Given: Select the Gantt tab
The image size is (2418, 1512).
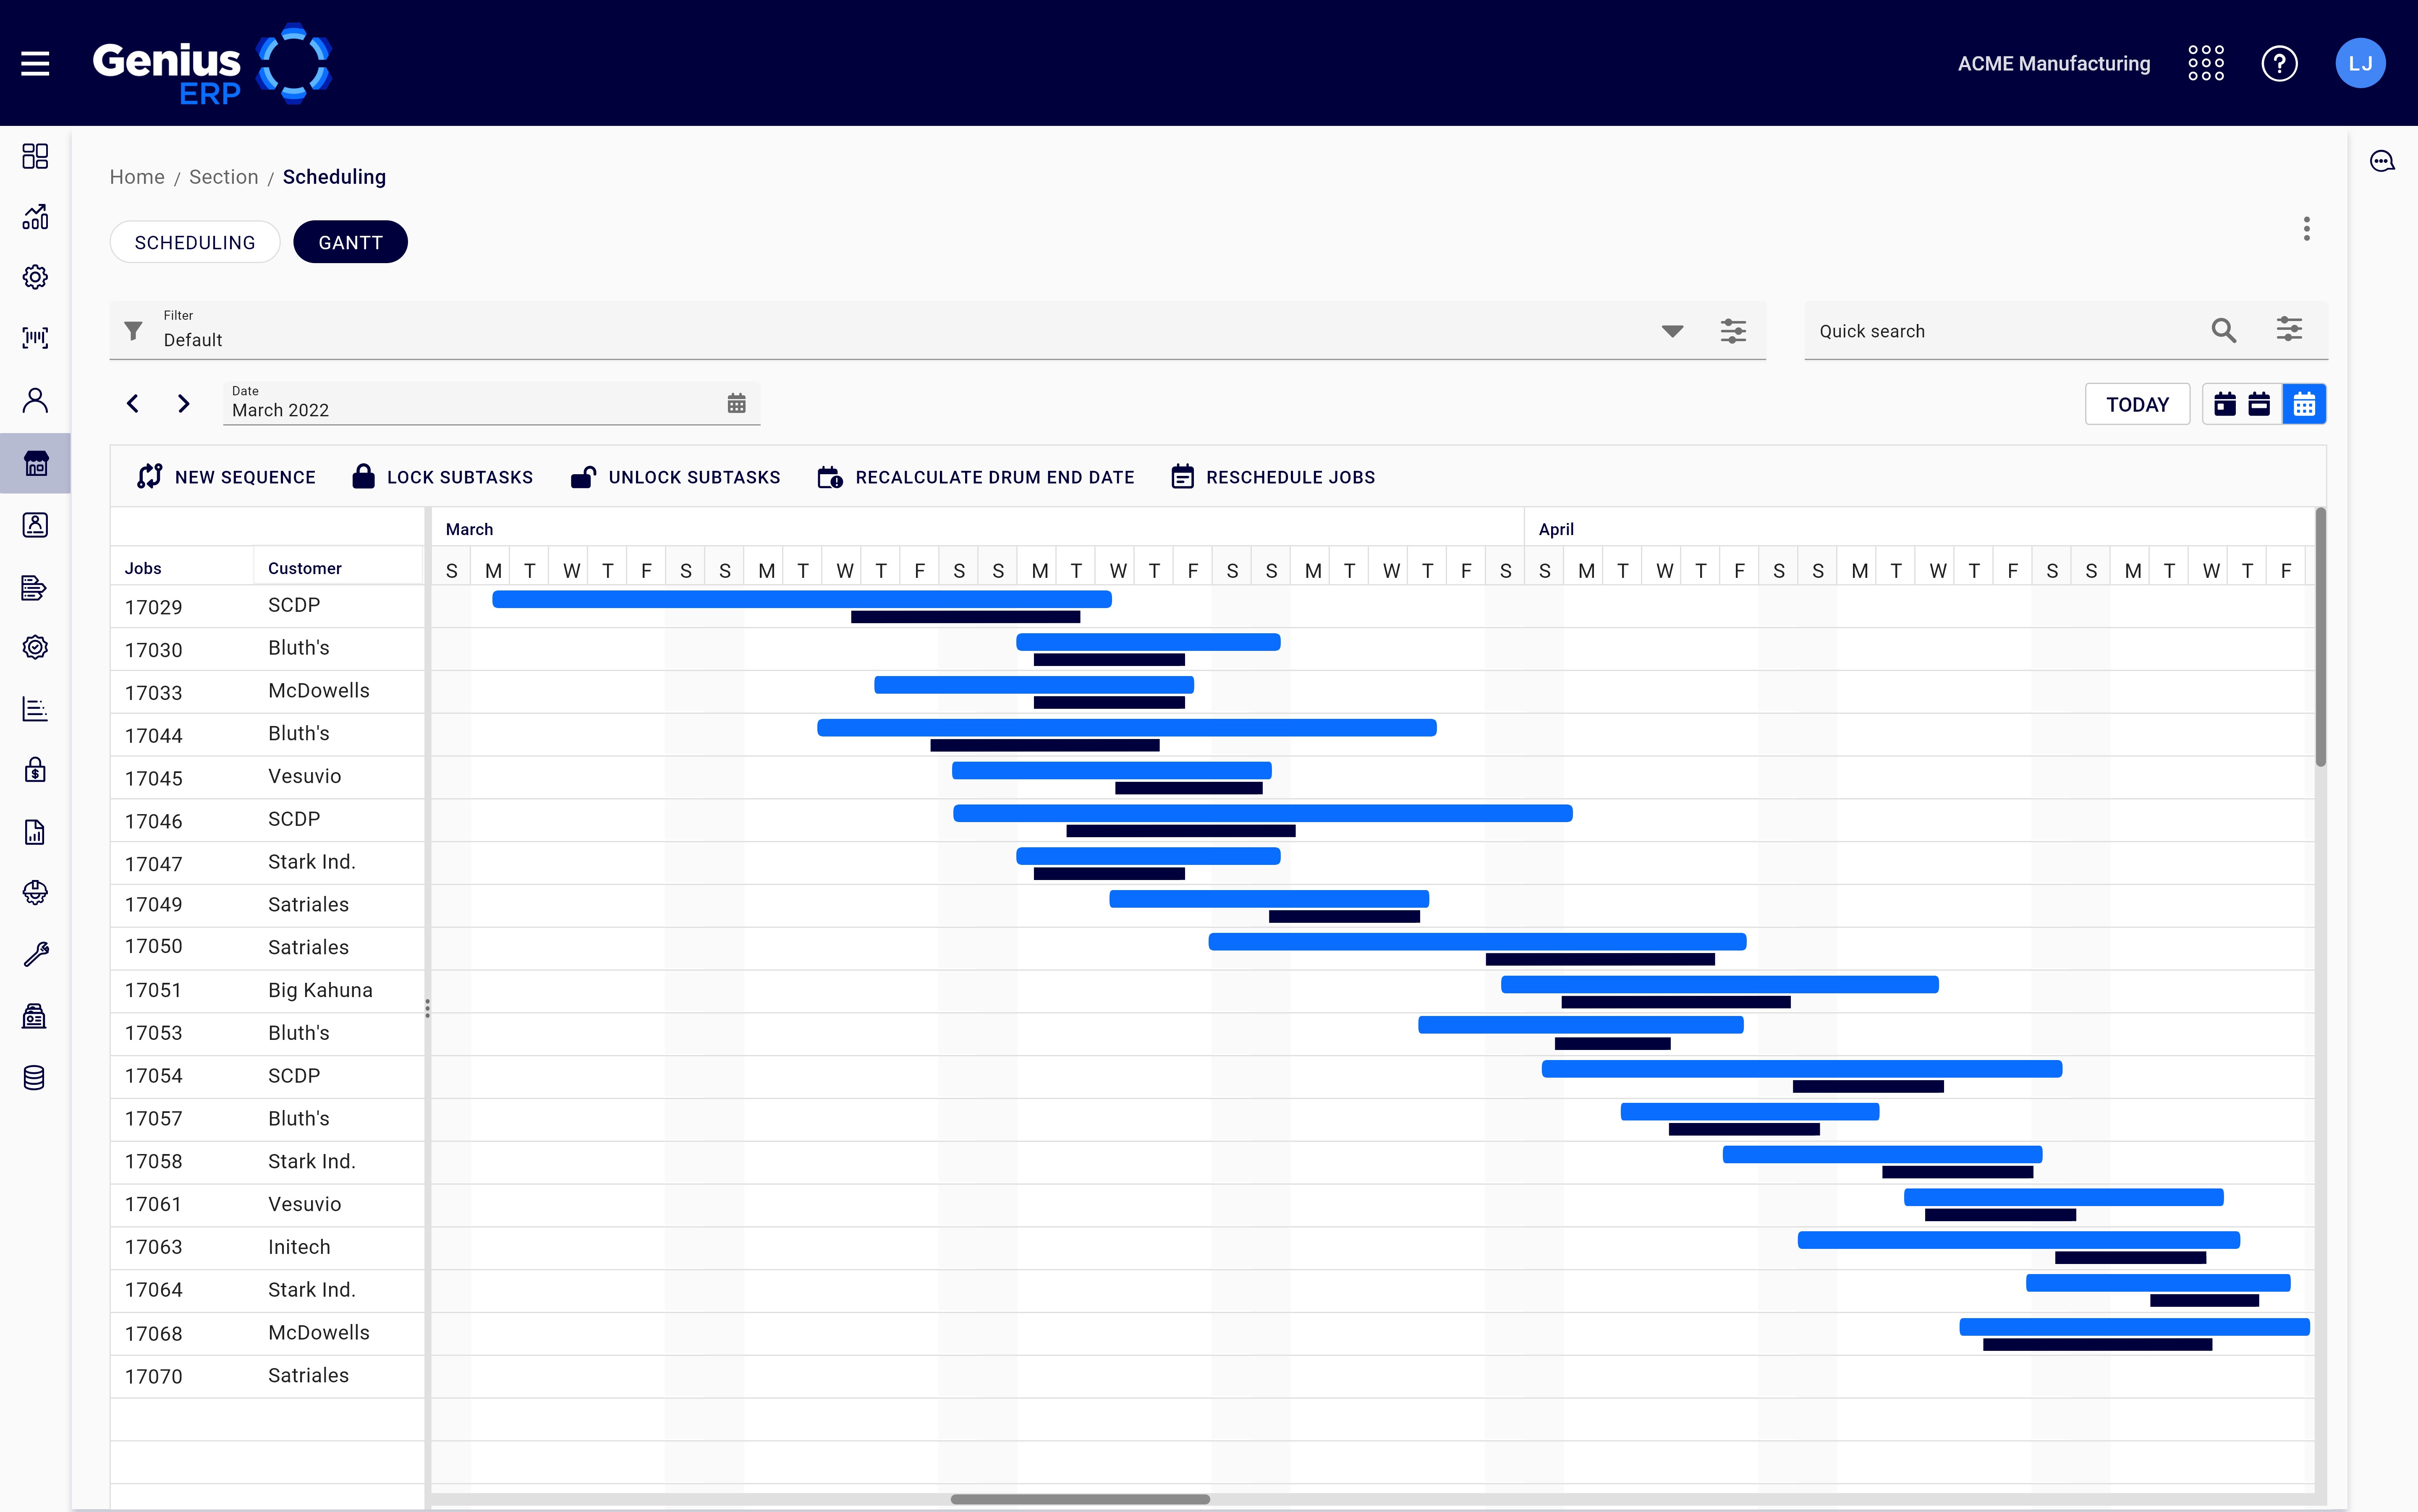Looking at the screenshot, I should [350, 242].
